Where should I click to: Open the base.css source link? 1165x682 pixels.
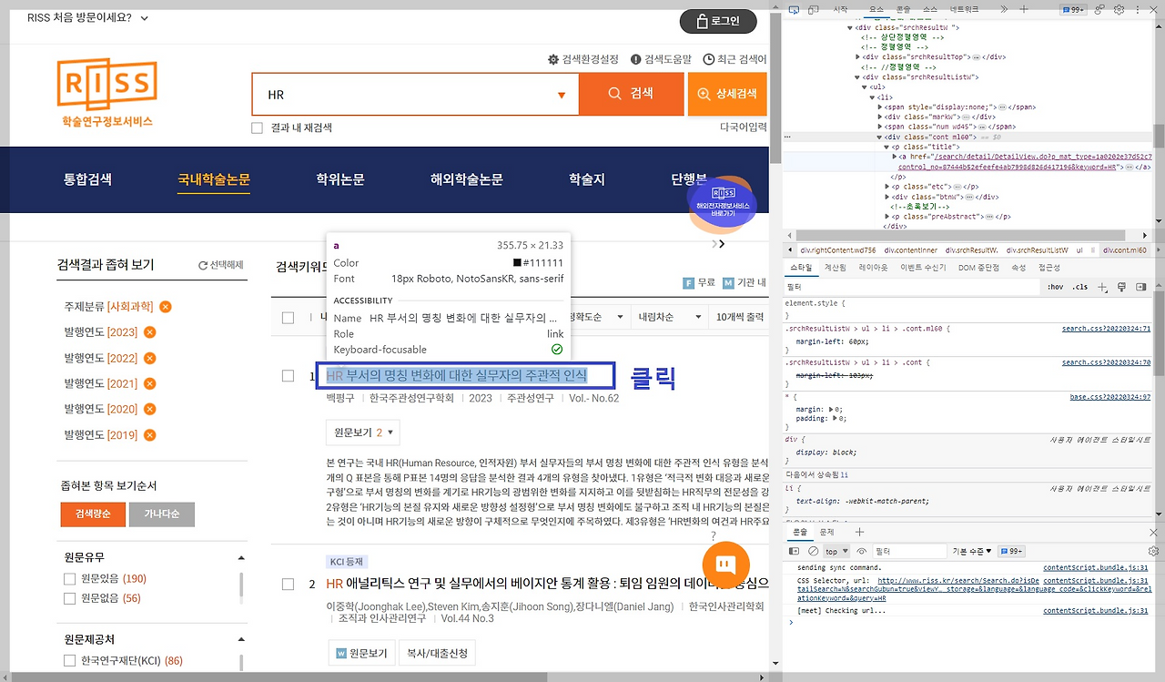click(1109, 397)
